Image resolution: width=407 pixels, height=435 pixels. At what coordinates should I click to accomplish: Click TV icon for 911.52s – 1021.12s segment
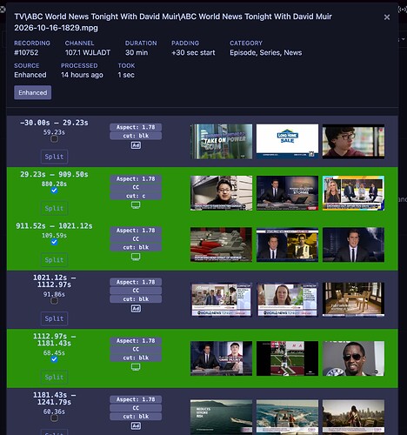pos(136,257)
